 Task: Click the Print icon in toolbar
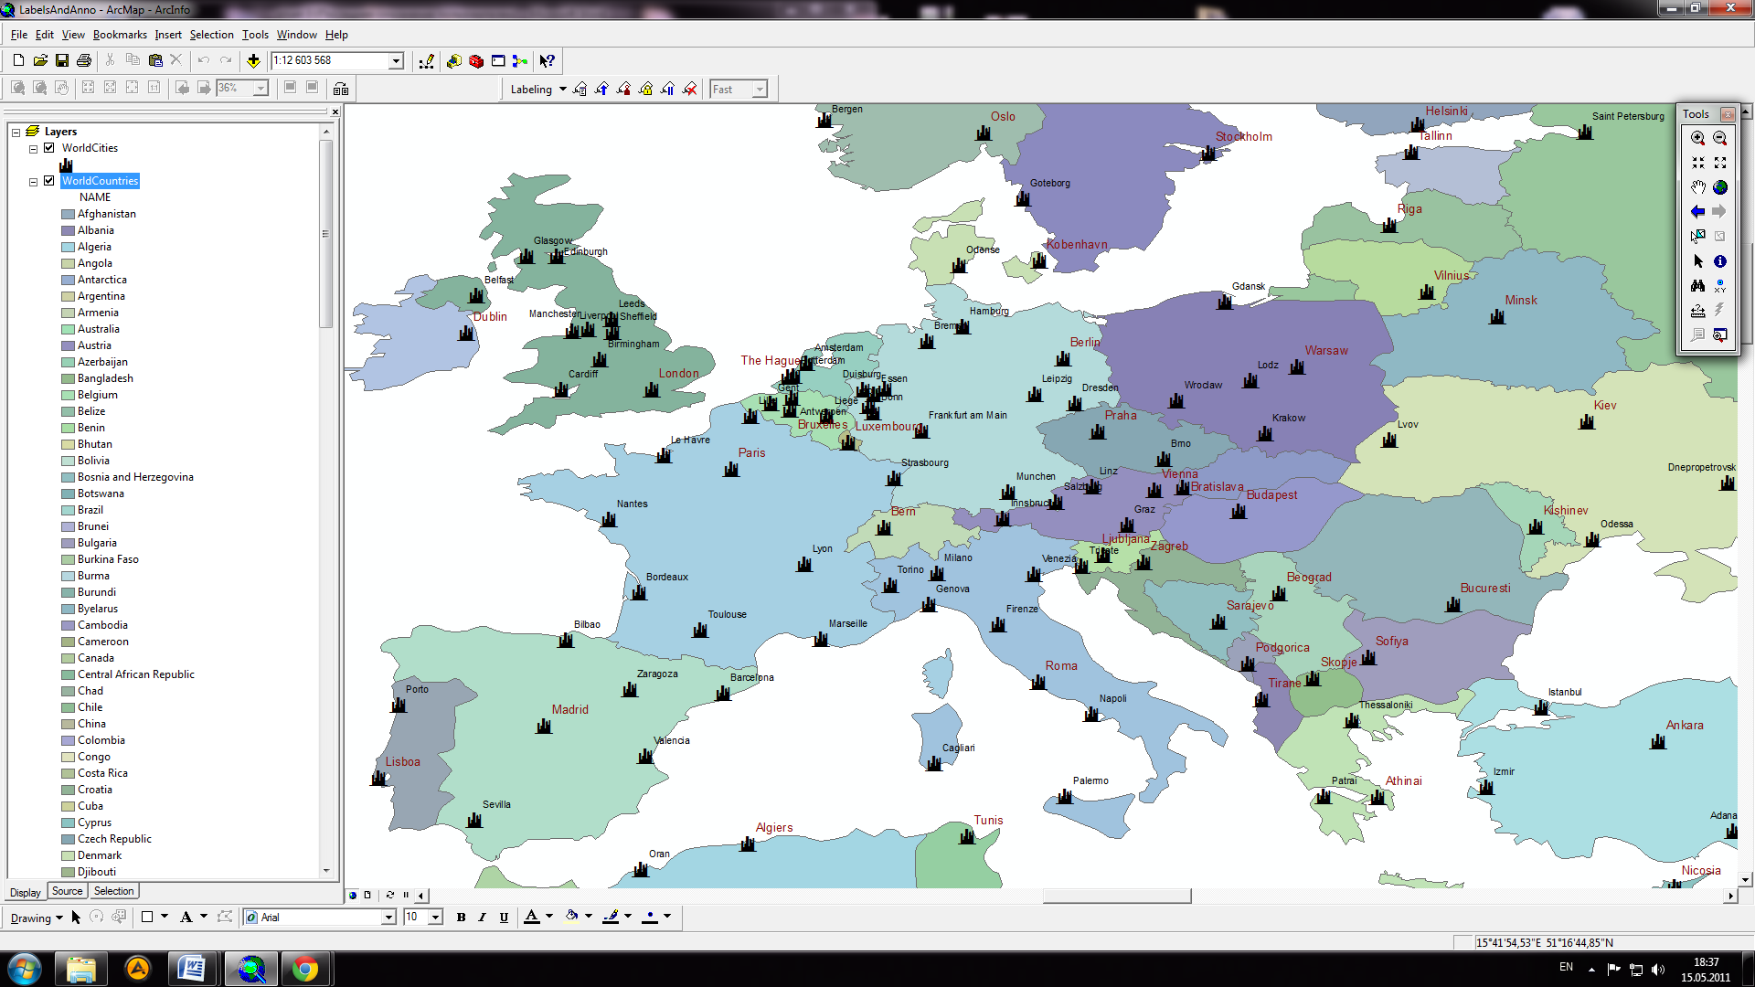(84, 60)
